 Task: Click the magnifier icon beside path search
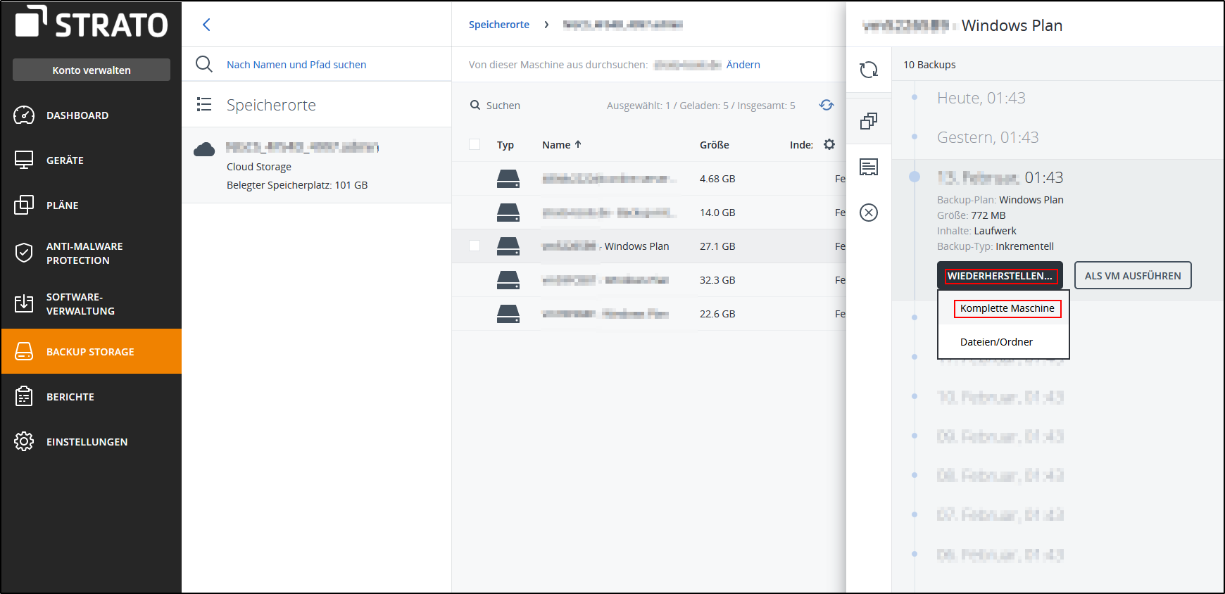pos(204,64)
